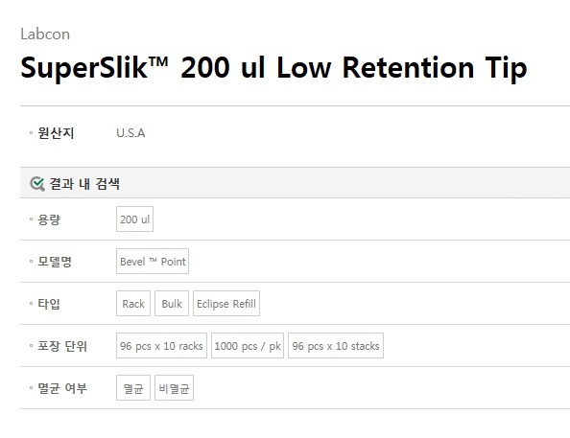
Task: Select 96 pcs x 10 racks packaging
Action: pyautogui.click(x=161, y=345)
